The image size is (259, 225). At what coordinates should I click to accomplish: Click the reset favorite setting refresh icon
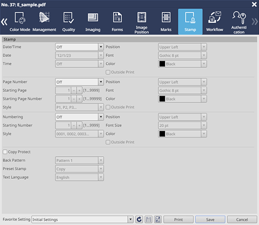(x=139, y=219)
